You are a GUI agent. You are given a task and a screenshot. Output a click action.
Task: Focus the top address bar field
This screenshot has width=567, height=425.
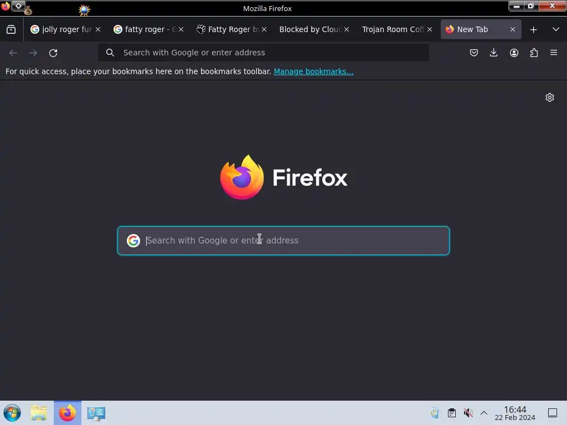pos(263,53)
